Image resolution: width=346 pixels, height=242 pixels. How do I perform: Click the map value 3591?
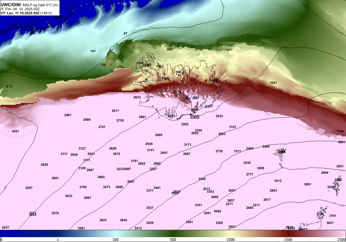pyautogui.click(x=189, y=222)
